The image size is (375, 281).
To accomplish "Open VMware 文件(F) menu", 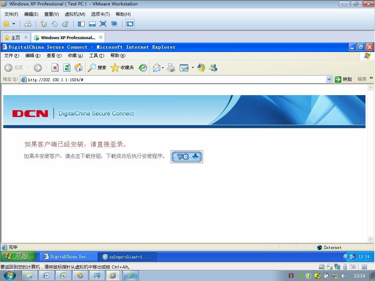I will pos(11,14).
